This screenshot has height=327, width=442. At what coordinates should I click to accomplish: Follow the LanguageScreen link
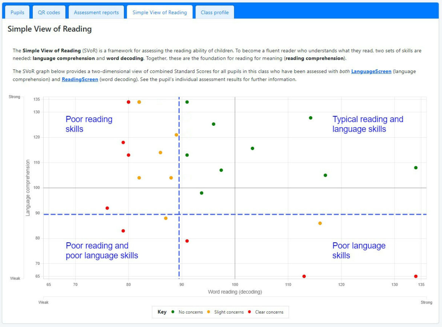[371, 71]
